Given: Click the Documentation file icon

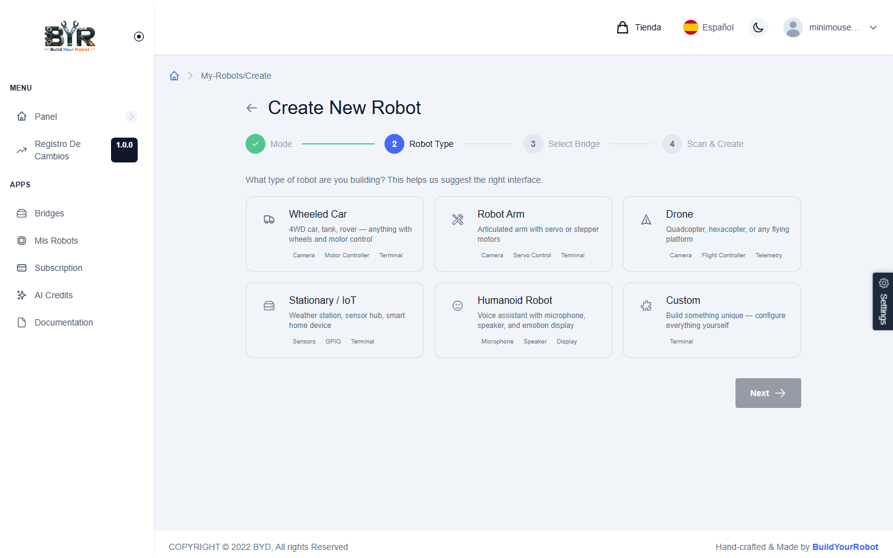Looking at the screenshot, I should (22, 322).
